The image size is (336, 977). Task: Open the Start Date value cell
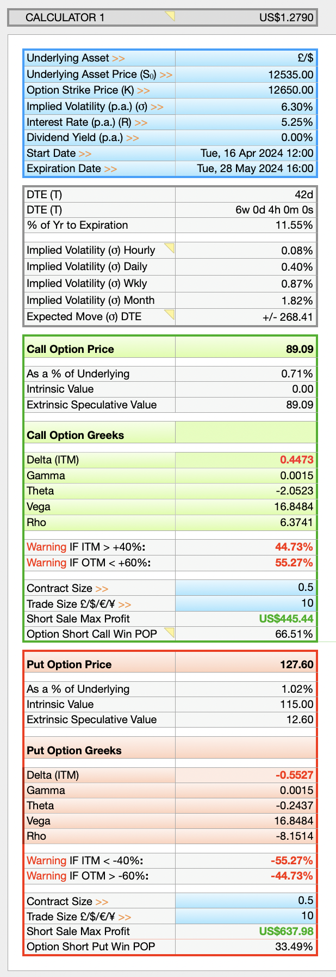point(246,153)
